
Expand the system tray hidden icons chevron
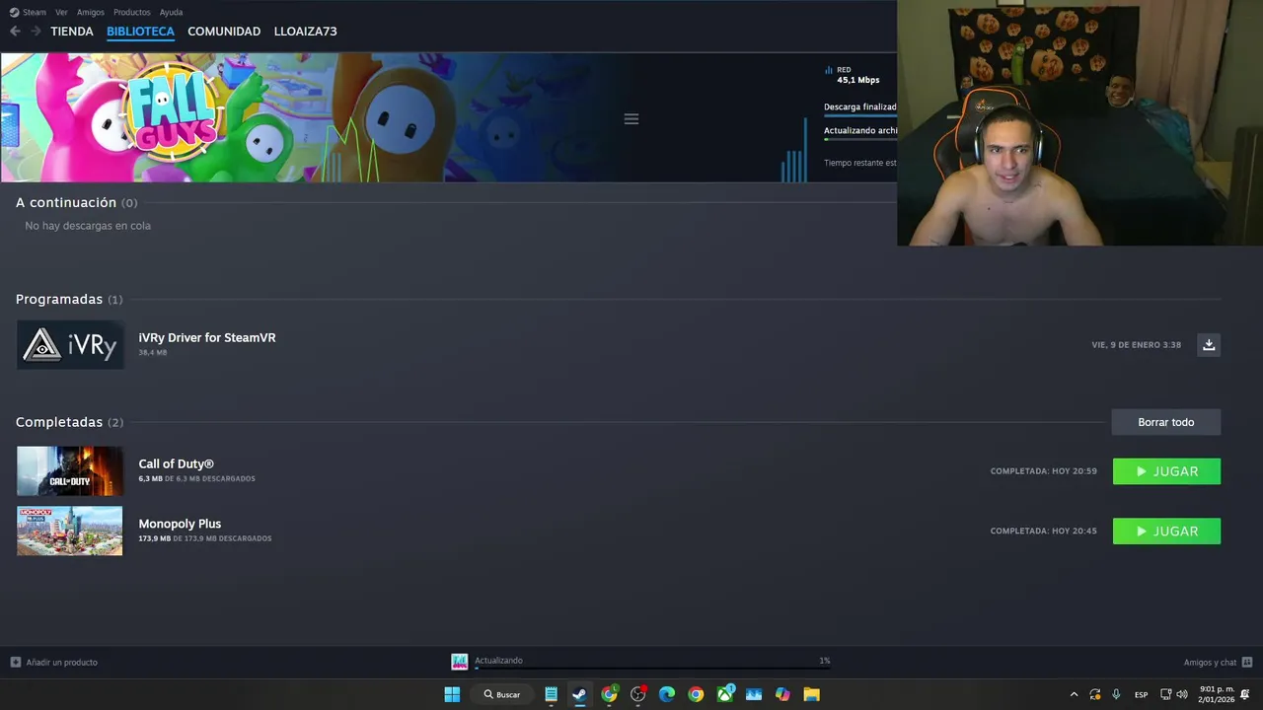coord(1074,694)
